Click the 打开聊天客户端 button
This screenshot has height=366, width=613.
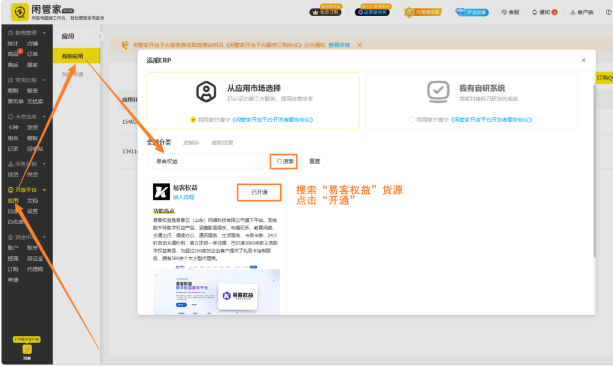coord(26,340)
